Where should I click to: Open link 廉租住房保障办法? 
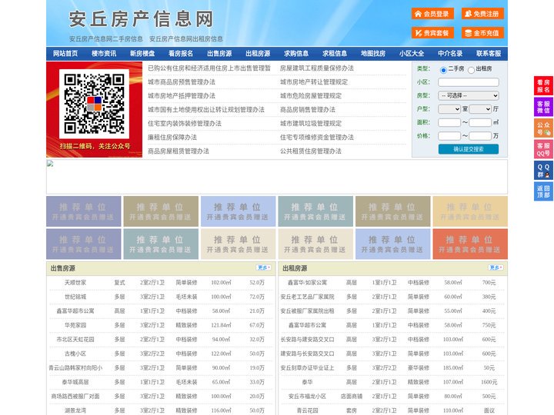click(x=172, y=138)
